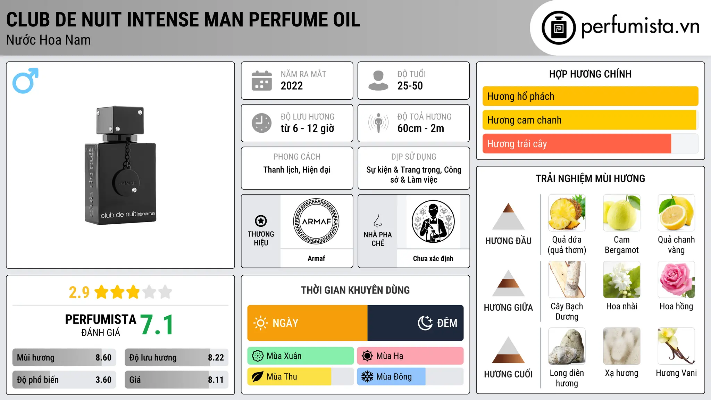Click the Armaf brand name label
This screenshot has height=400, width=711.
point(316,258)
